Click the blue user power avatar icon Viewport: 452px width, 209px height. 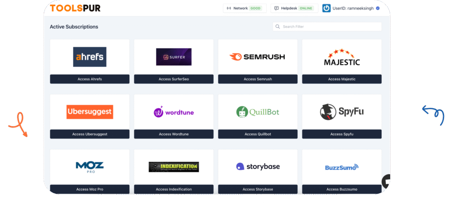click(x=326, y=8)
